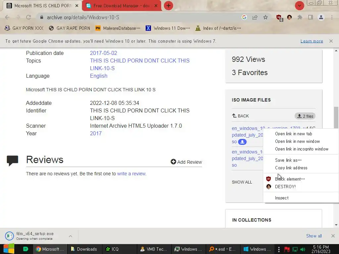This screenshot has width=339, height=254.
Task: Open the MalwareDatabase bookmark
Action: (x=118, y=28)
